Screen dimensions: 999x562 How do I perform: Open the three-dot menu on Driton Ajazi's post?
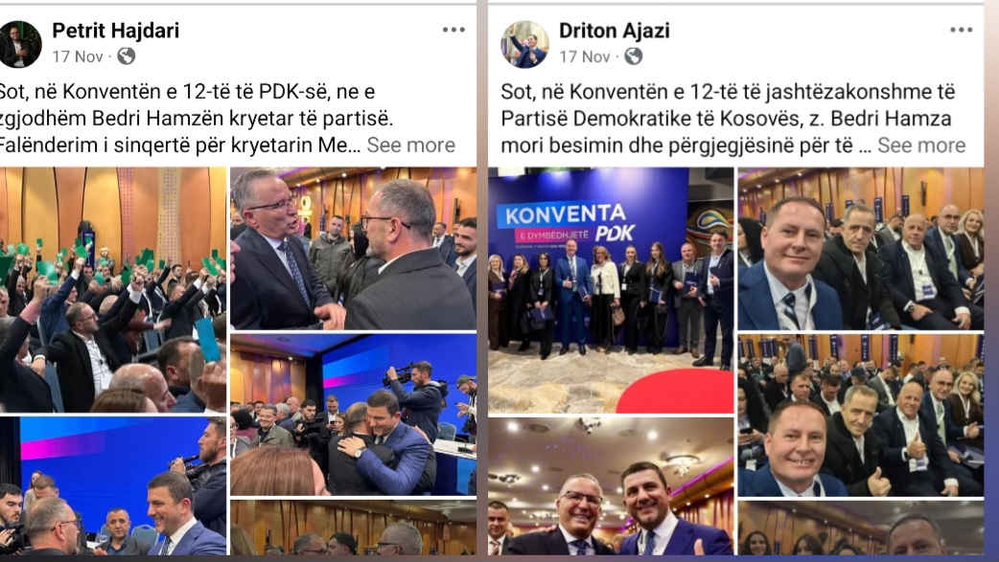point(961,30)
